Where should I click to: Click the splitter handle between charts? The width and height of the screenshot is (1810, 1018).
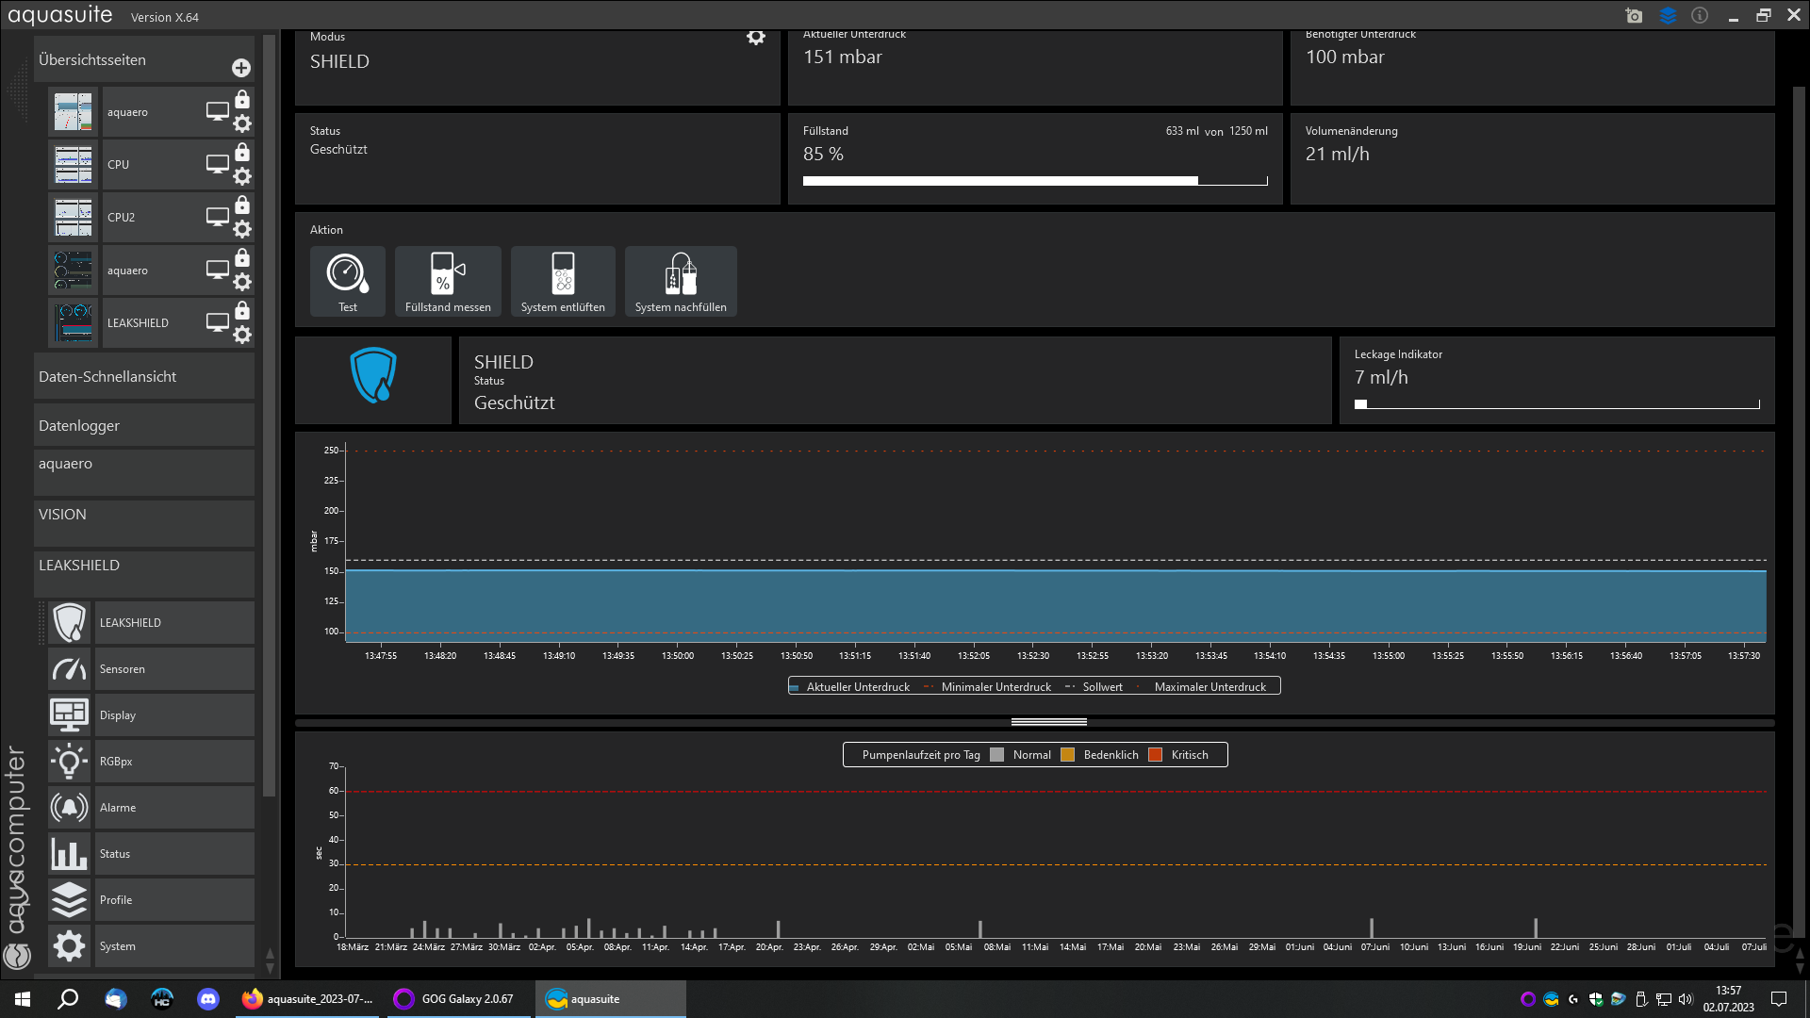click(x=1048, y=722)
